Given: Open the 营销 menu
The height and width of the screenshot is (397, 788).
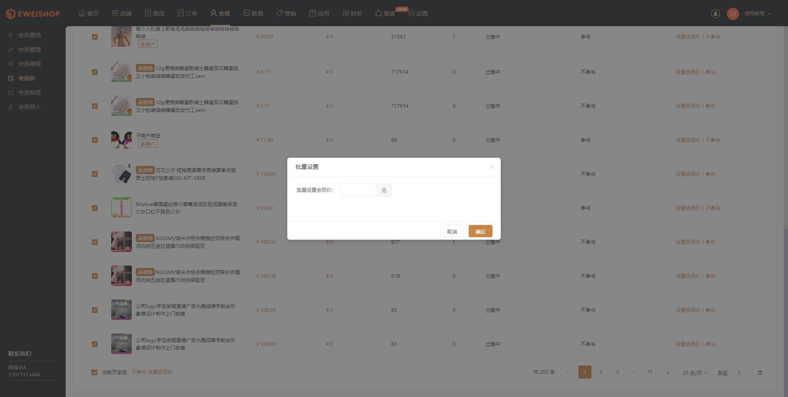Looking at the screenshot, I should (286, 14).
